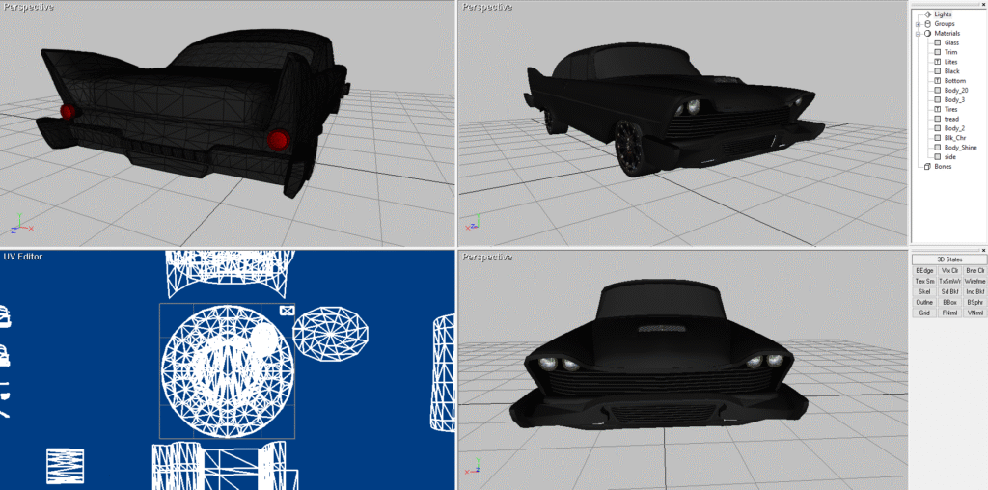Collapse the Materials tree node
This screenshot has height=490, width=988.
[919, 34]
